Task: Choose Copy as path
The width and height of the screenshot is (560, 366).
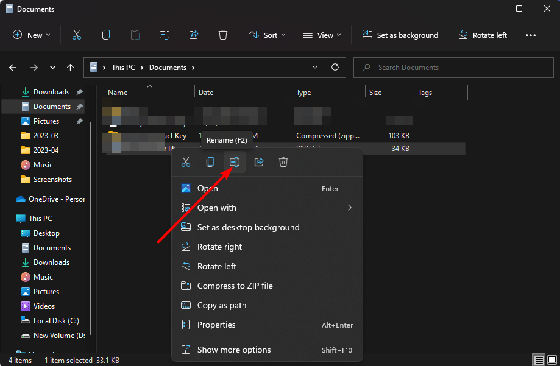Action: (x=267, y=305)
